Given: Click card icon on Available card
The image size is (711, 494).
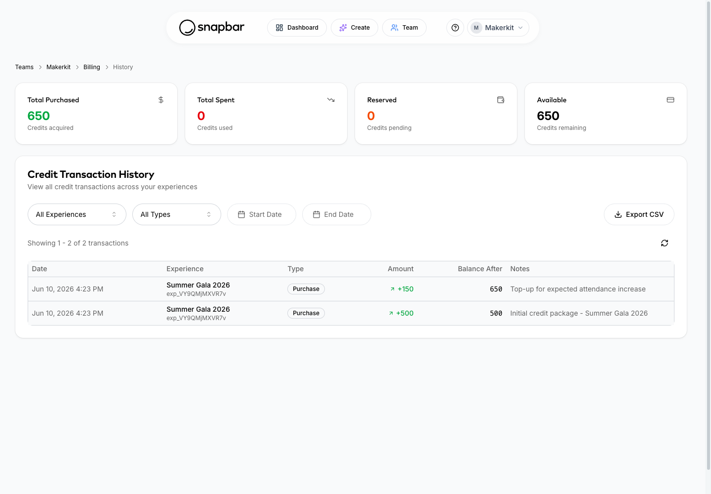Looking at the screenshot, I should [671, 100].
